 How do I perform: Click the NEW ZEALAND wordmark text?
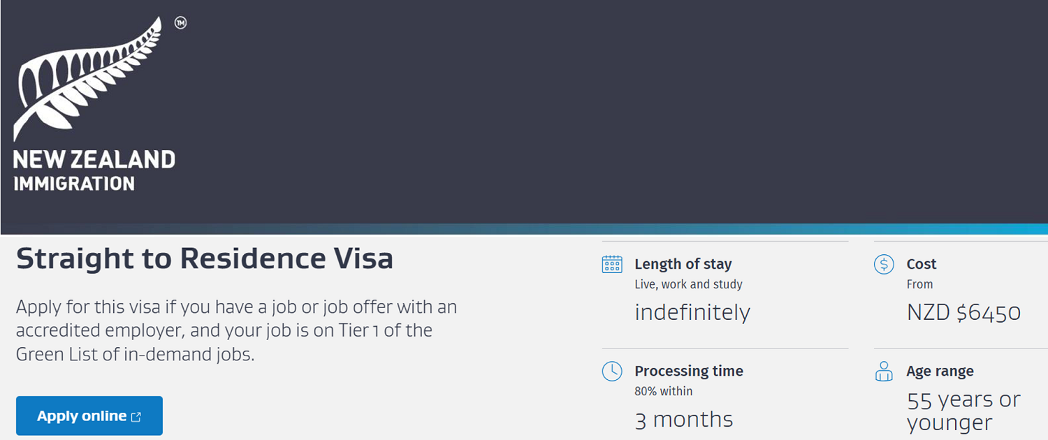coord(94,159)
